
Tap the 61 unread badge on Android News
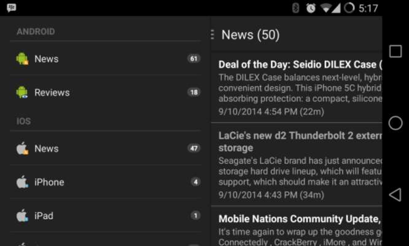point(194,58)
